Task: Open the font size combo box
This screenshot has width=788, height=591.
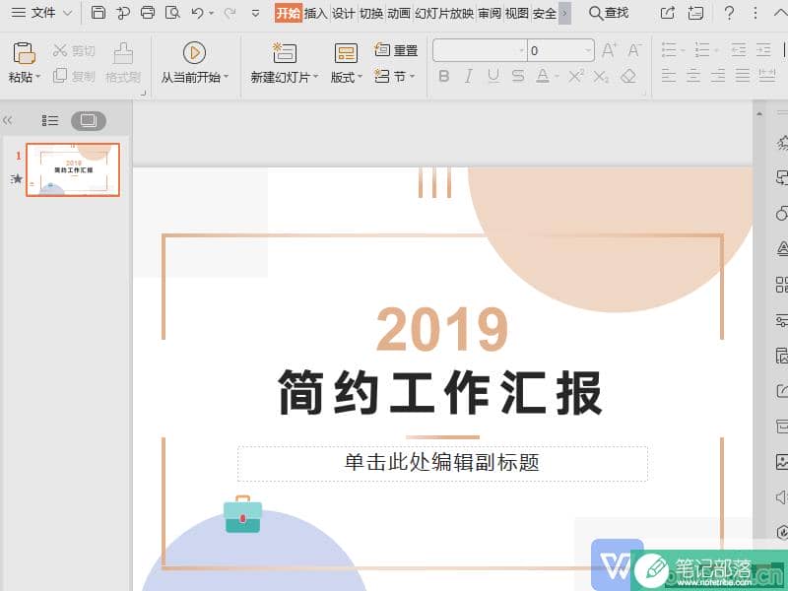Action: (x=560, y=50)
